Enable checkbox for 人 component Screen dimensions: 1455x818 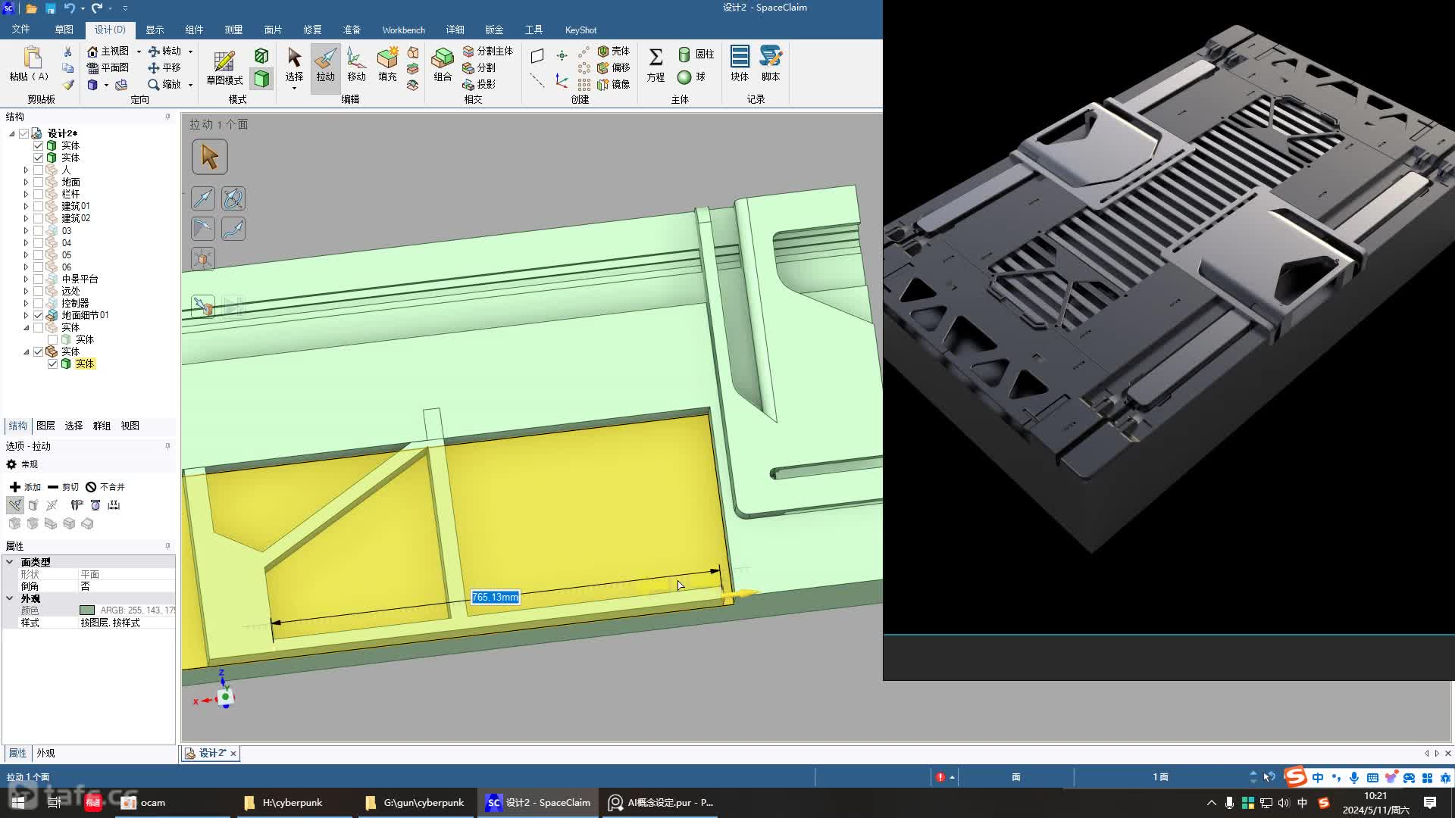[38, 170]
